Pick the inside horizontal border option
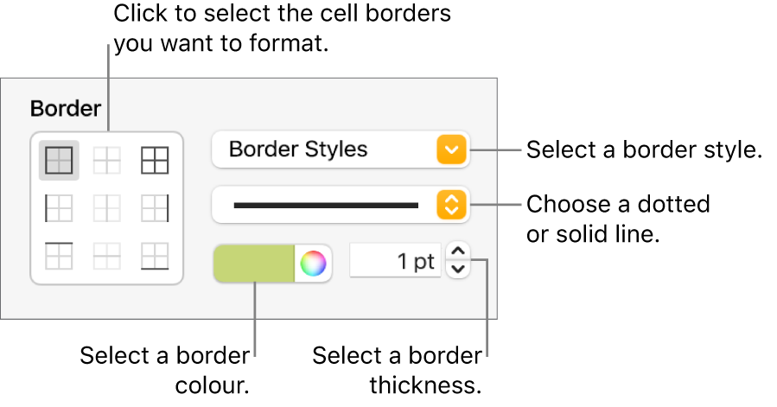The width and height of the screenshot is (777, 407). [107, 256]
